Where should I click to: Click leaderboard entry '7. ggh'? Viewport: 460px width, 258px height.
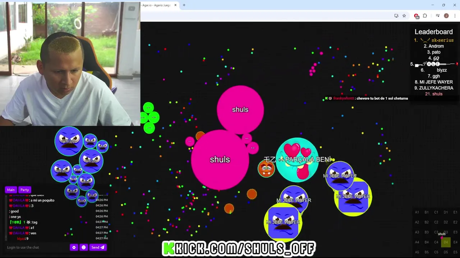[434, 76]
